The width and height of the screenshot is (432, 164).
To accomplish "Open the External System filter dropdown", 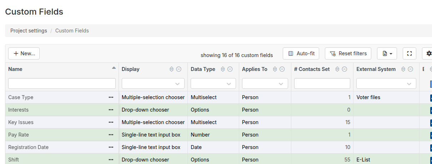I will pos(386,83).
